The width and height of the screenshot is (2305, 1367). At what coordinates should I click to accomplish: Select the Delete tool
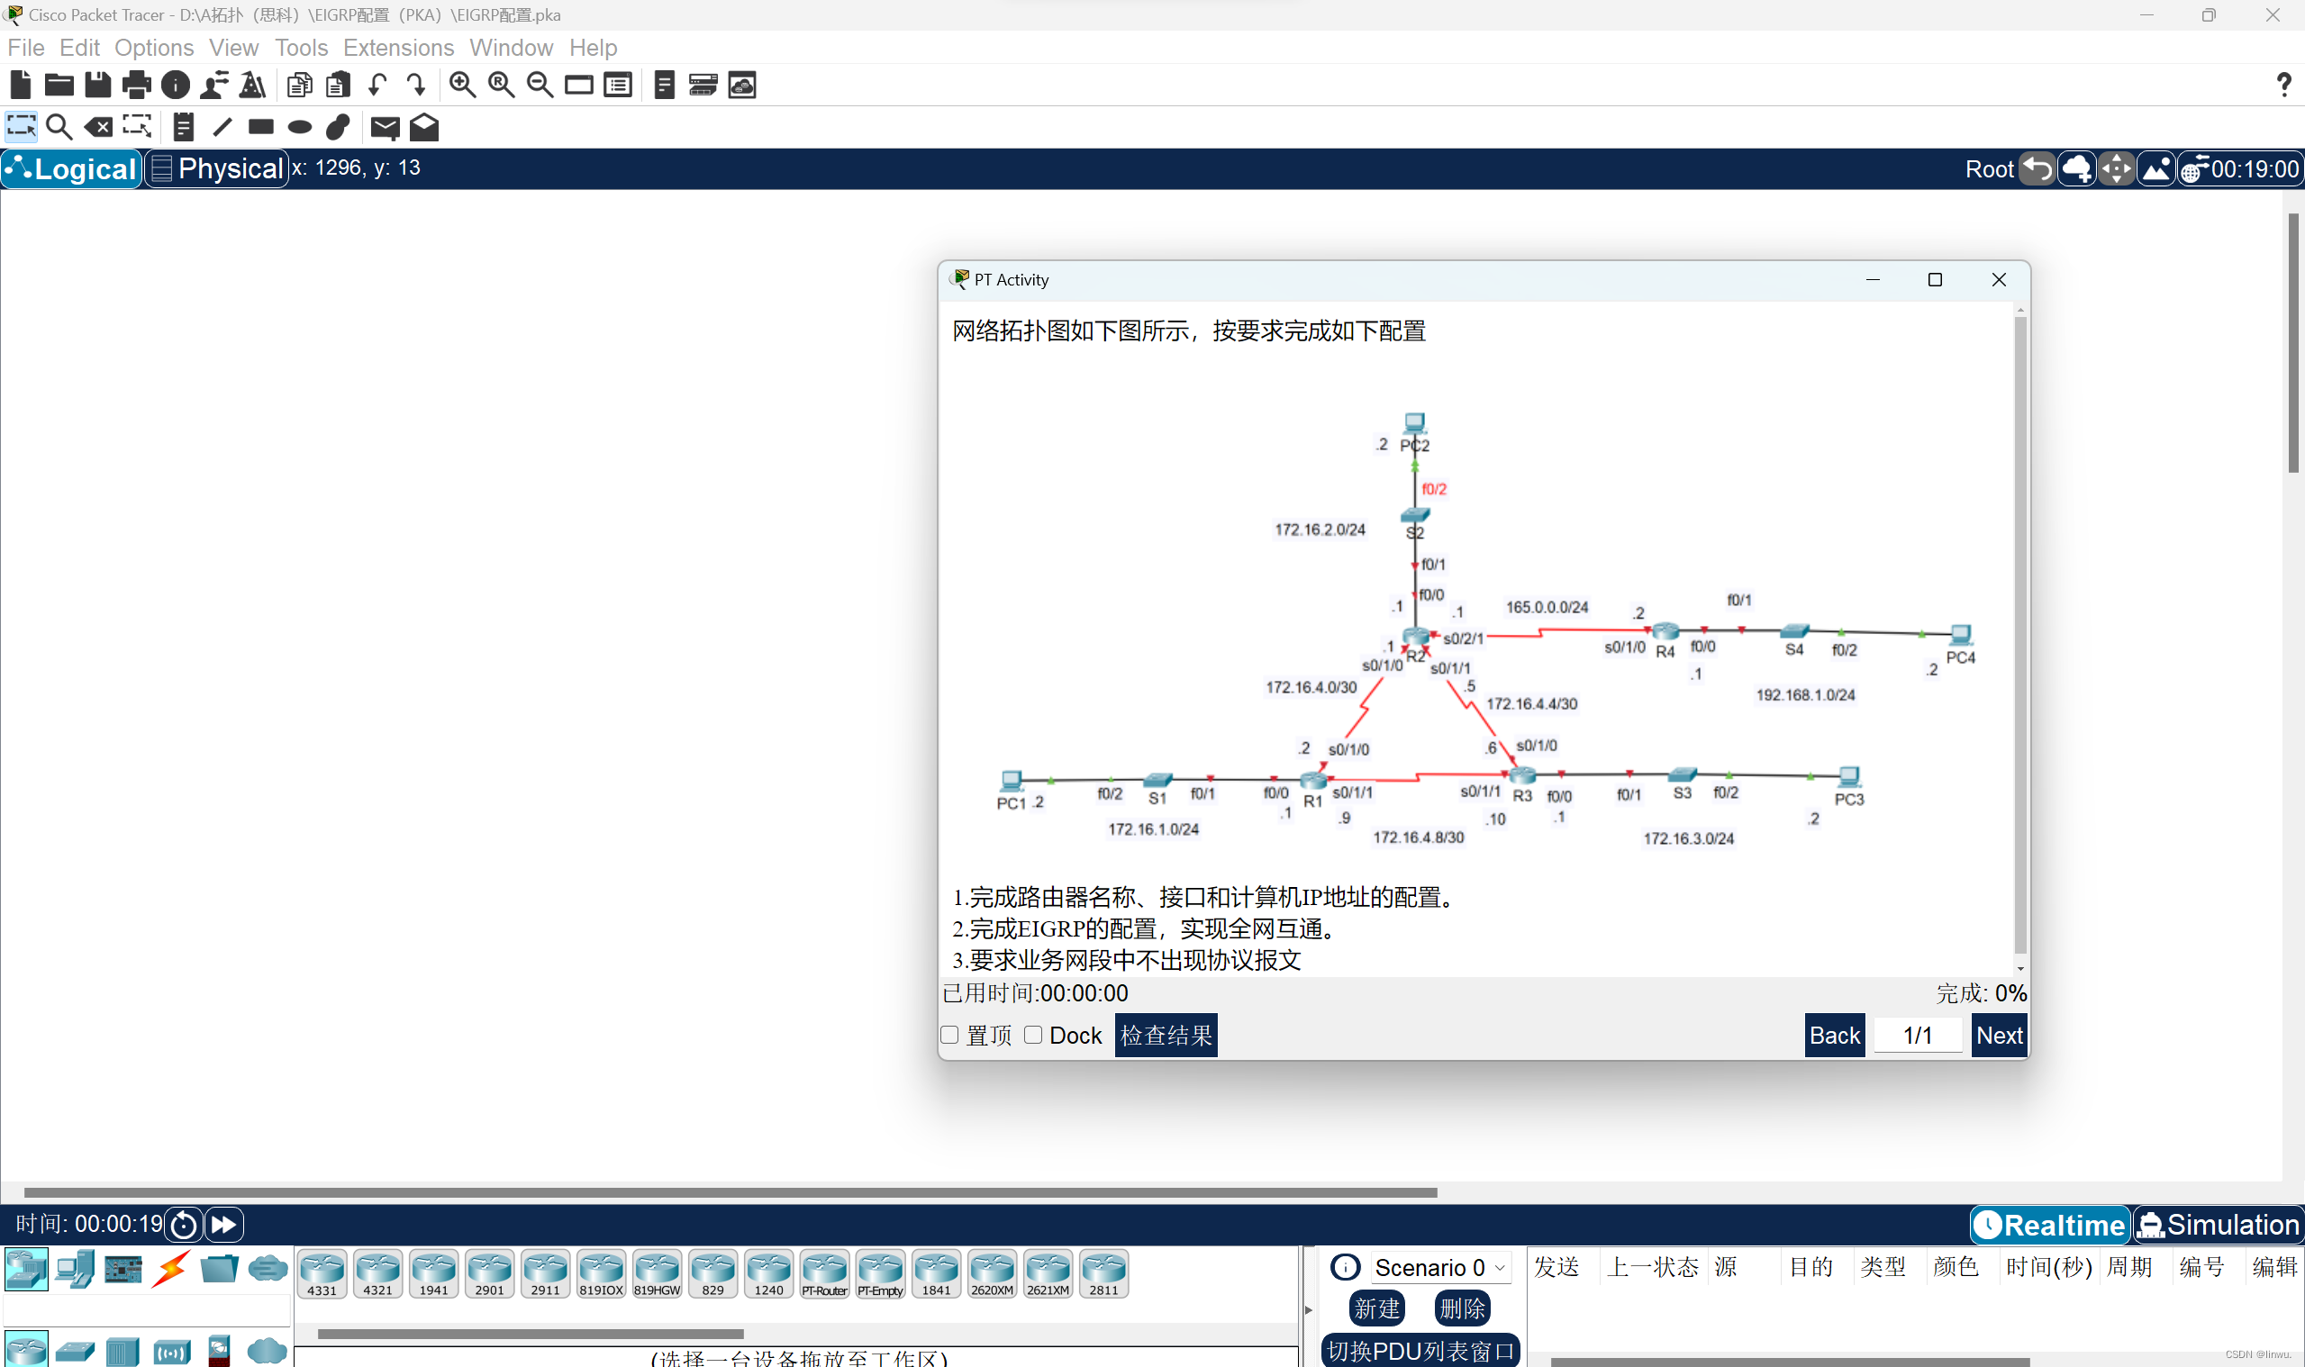click(x=97, y=127)
